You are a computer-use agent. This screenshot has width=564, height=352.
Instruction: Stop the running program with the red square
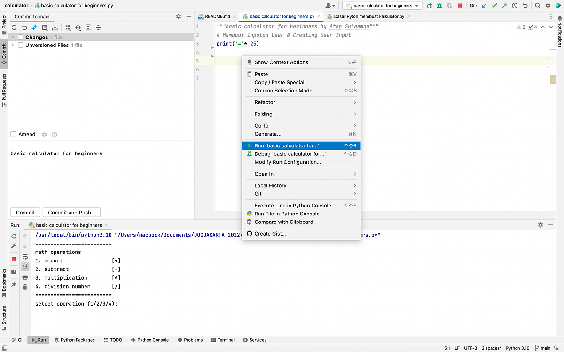coord(459,5)
